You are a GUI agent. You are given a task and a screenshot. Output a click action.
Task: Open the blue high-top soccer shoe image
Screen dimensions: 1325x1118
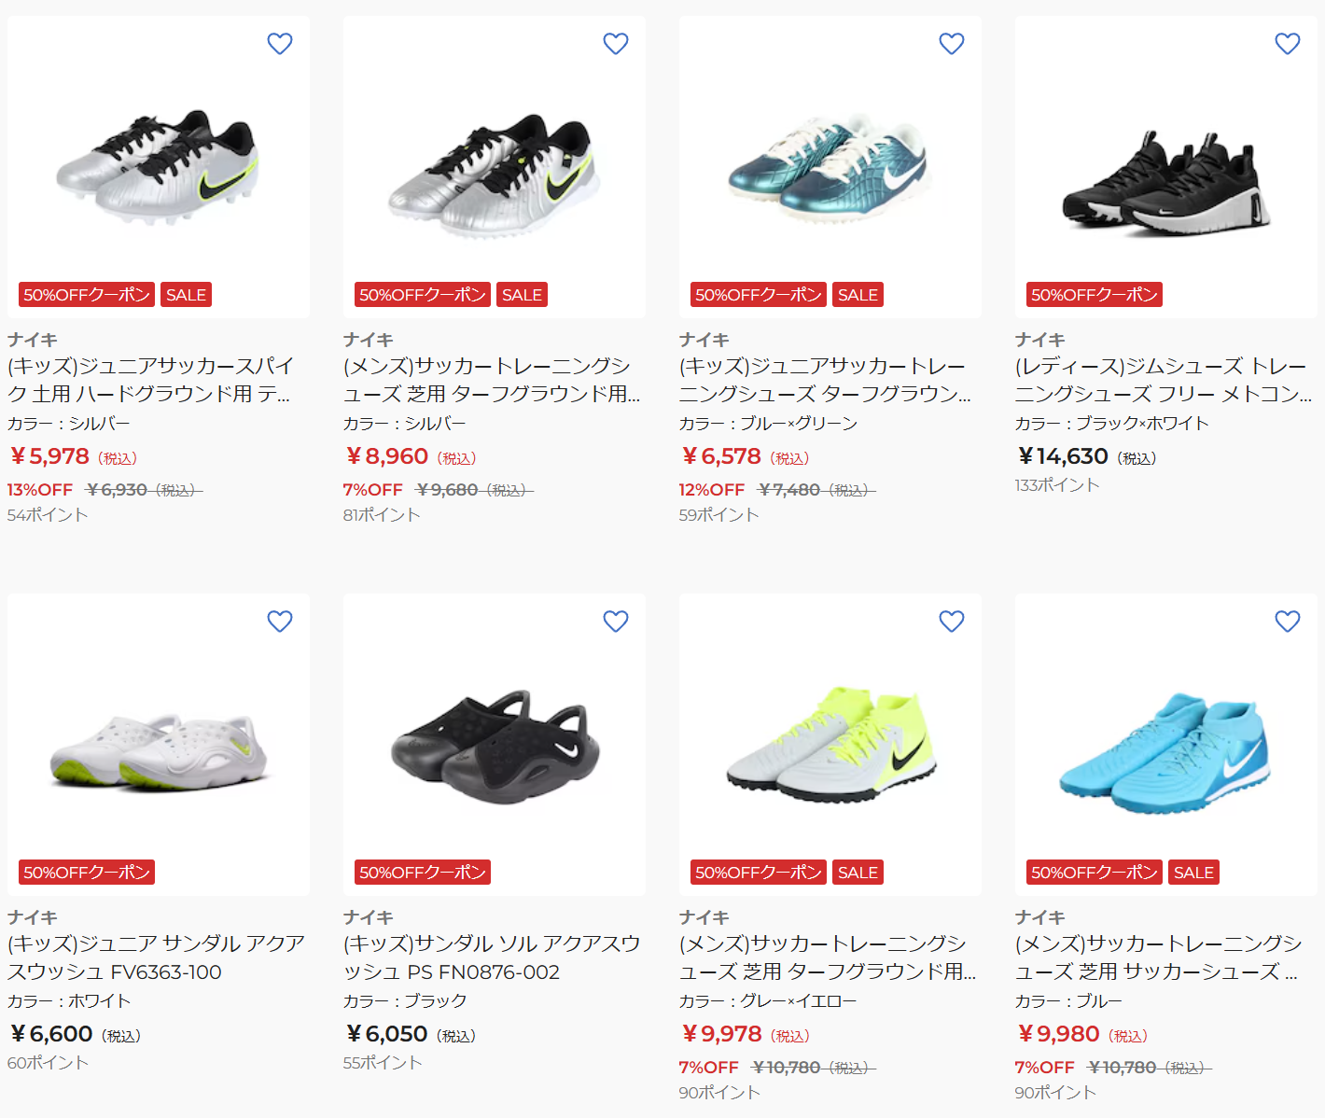pyautogui.click(x=1166, y=745)
